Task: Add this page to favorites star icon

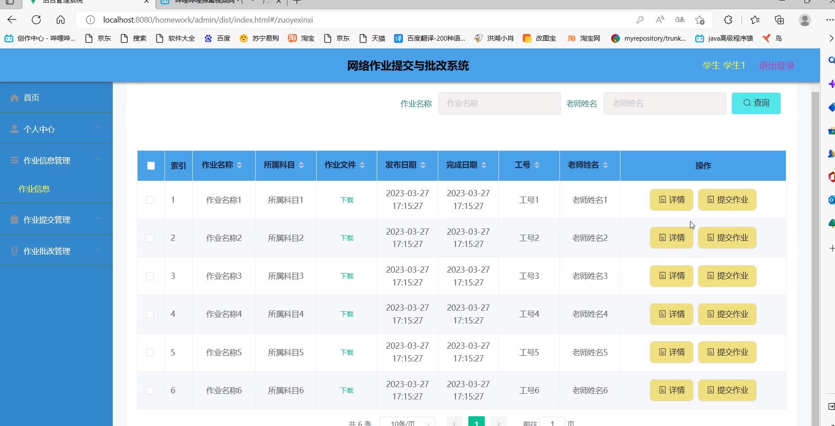Action: coord(700,20)
